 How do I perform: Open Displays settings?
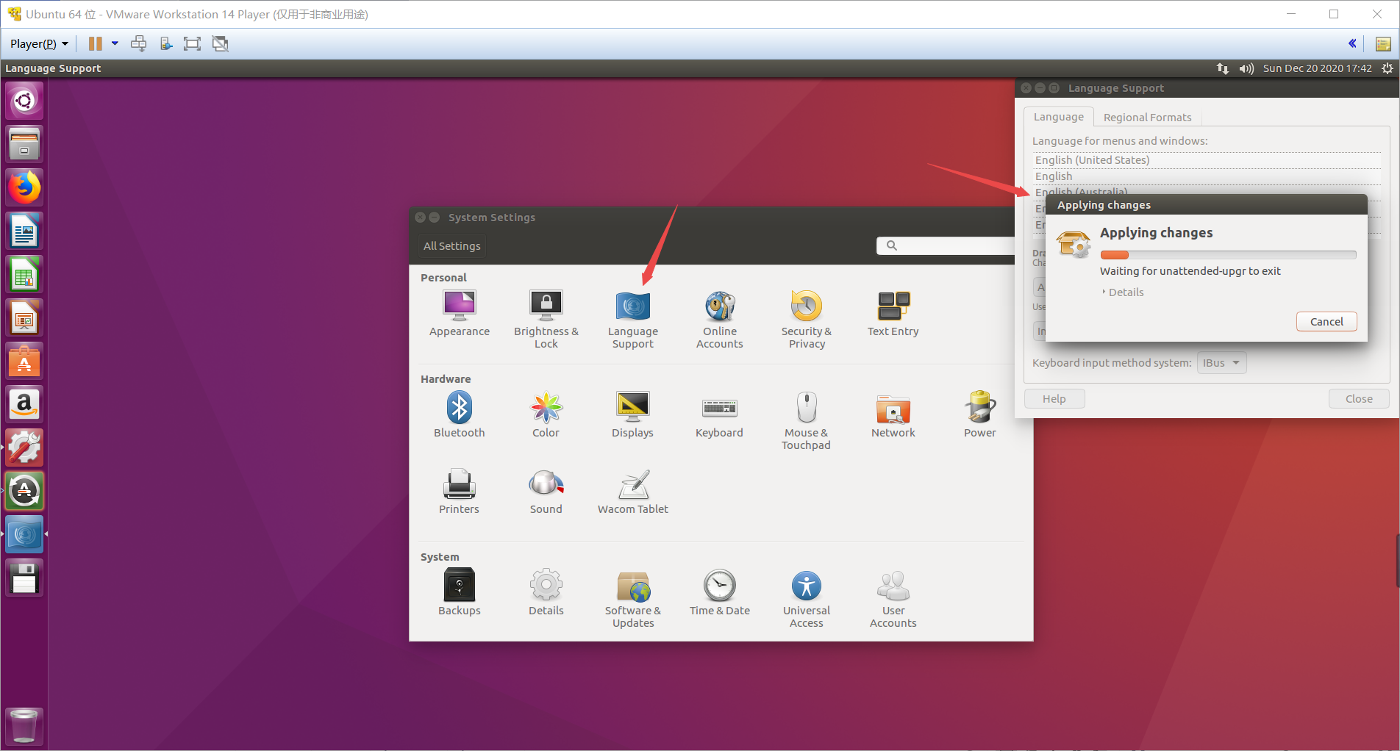[632, 415]
